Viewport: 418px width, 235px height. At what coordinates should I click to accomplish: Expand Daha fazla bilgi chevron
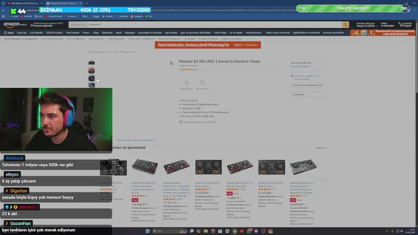tap(308, 67)
